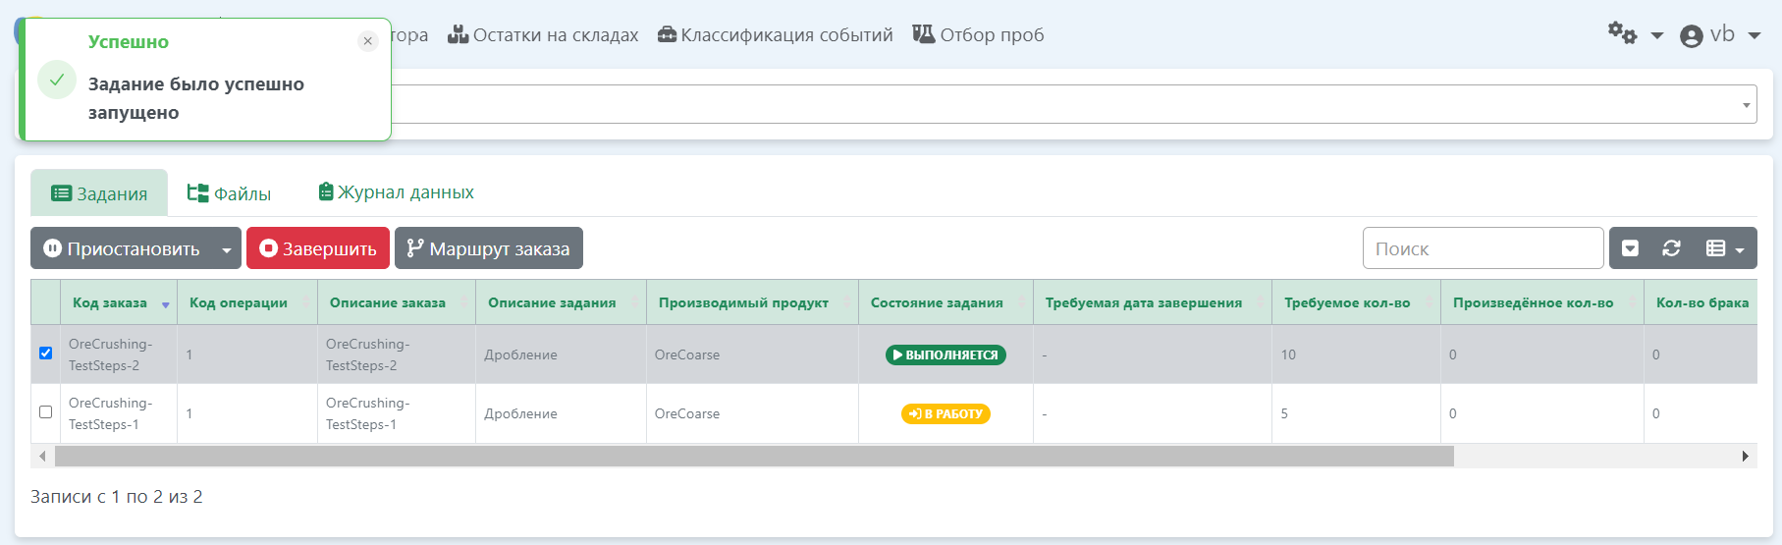Open the vb user account menu
Image resolution: width=1782 pixels, height=545 pixels.
1720,34
